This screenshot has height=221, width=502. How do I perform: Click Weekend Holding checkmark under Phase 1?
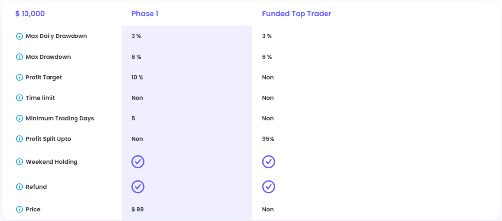coord(138,162)
